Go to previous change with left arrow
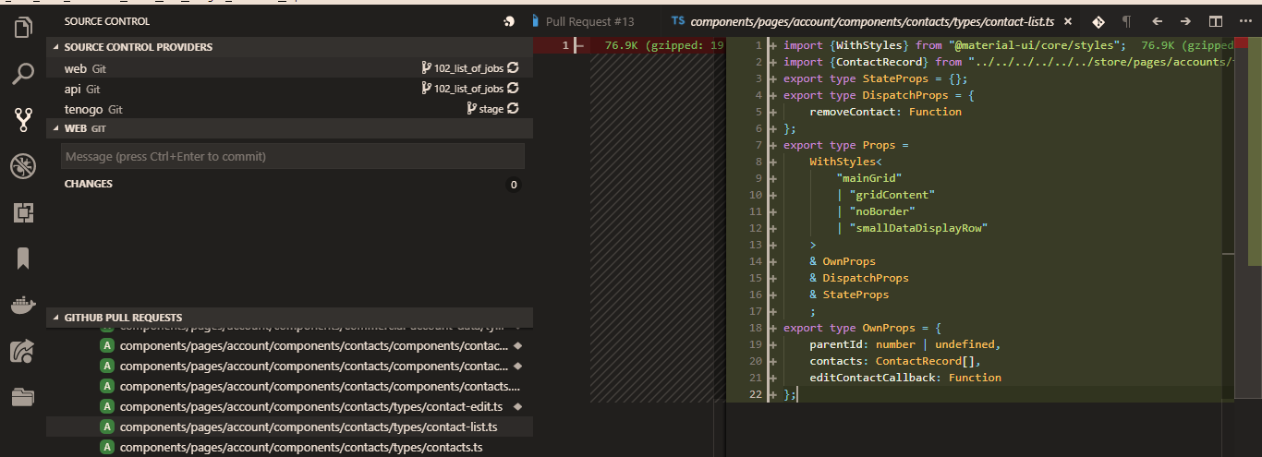The image size is (1262, 457). [x=1157, y=21]
